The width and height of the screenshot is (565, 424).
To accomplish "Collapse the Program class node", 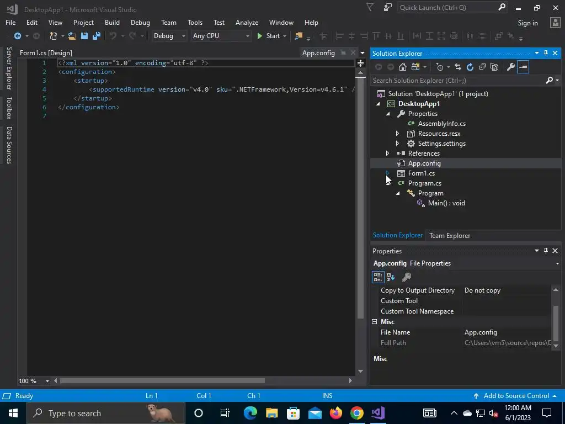I will coord(398,193).
